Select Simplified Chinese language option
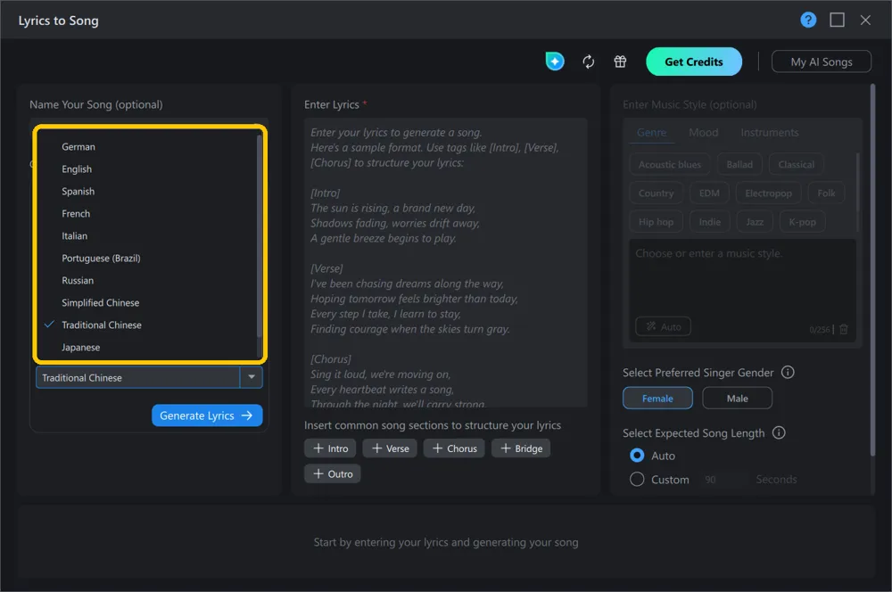Viewport: 892px width, 592px height. (x=147, y=302)
